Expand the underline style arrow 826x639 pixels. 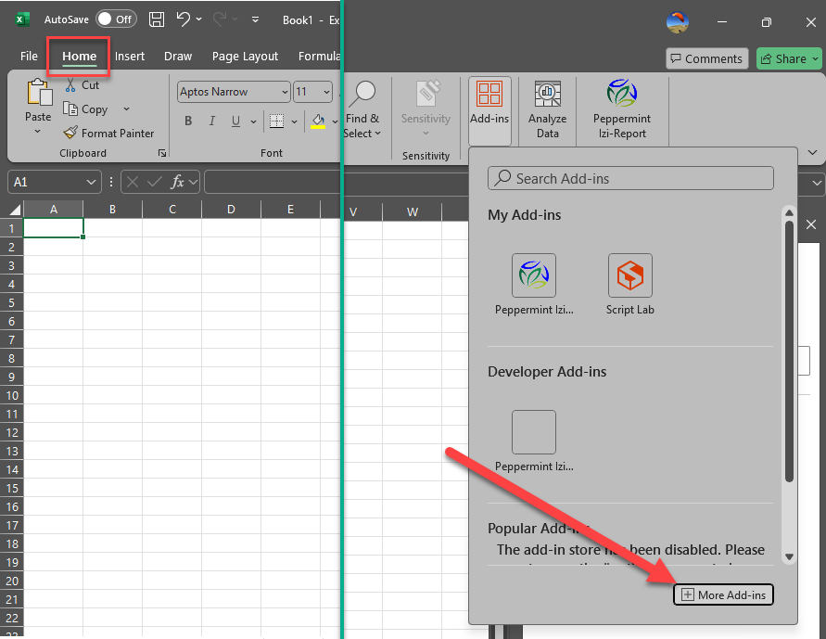point(253,121)
